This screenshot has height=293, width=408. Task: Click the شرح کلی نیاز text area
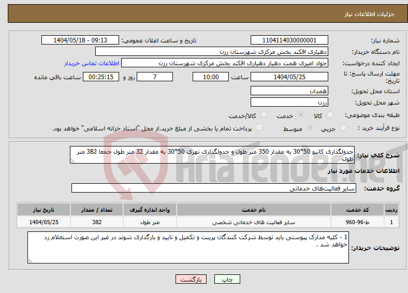coord(212,155)
